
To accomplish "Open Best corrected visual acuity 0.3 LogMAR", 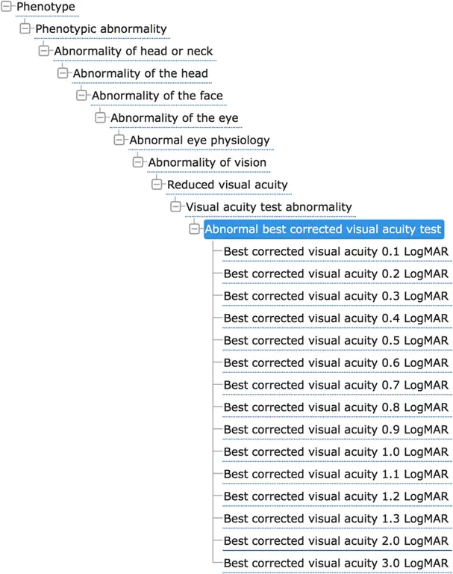I will pyautogui.click(x=336, y=296).
